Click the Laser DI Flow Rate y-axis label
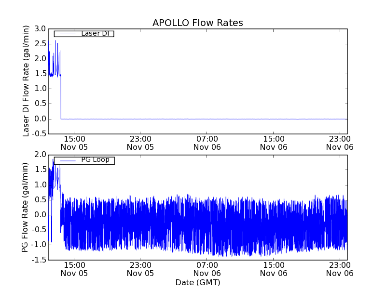Screen dimensions: 386x289 (x=27, y=81)
